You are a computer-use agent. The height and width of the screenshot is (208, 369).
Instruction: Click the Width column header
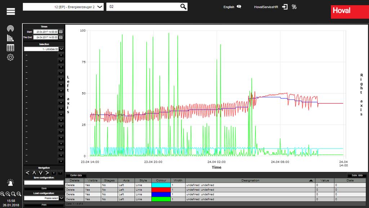178,181
